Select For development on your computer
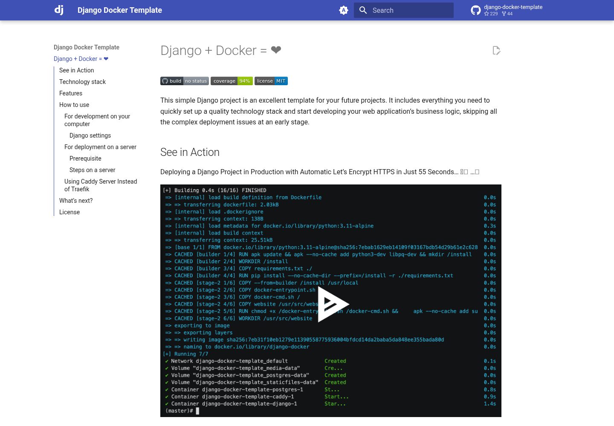The width and height of the screenshot is (614, 426). 97,120
